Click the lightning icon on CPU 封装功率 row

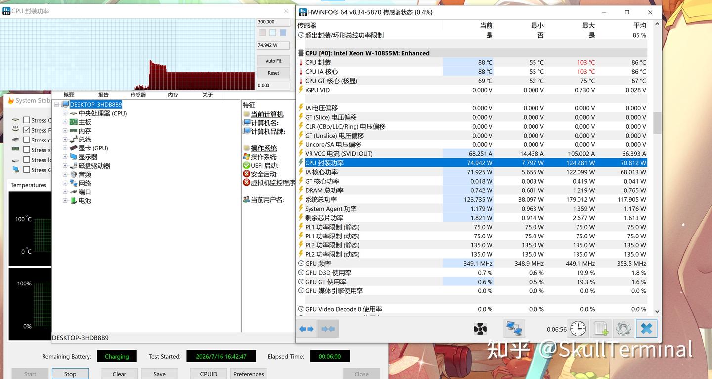point(301,163)
